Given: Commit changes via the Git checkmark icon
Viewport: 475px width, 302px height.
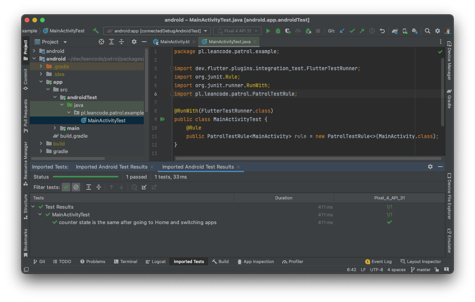Looking at the screenshot, I should (x=353, y=31).
